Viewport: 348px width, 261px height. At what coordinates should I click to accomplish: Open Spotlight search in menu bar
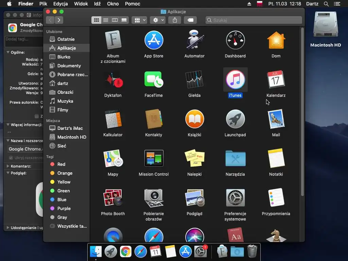tap(326, 4)
